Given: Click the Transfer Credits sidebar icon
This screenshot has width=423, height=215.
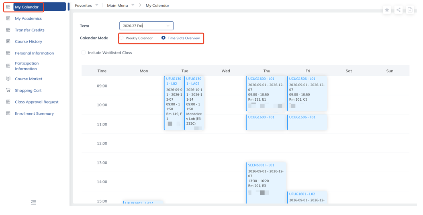Looking at the screenshot, I should click(8, 30).
